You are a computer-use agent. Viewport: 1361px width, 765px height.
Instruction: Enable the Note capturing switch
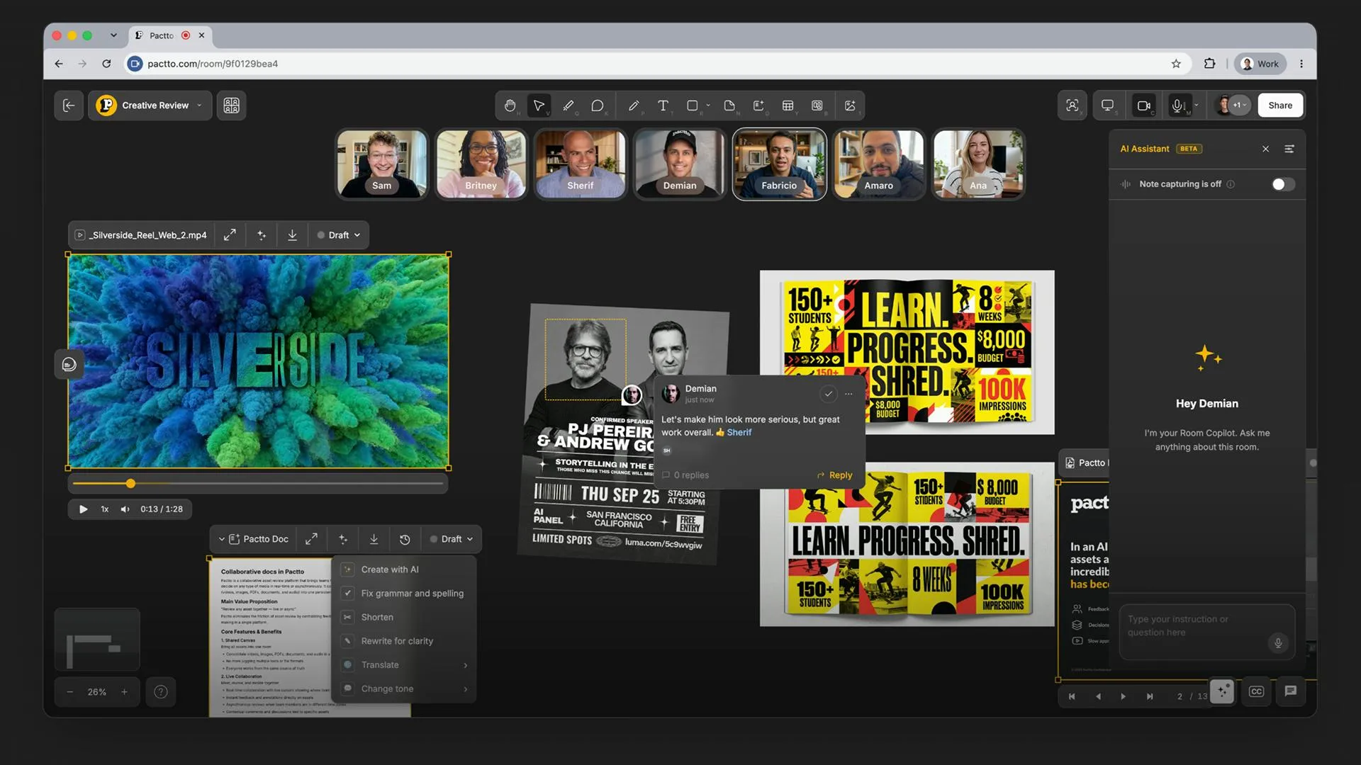(x=1282, y=184)
